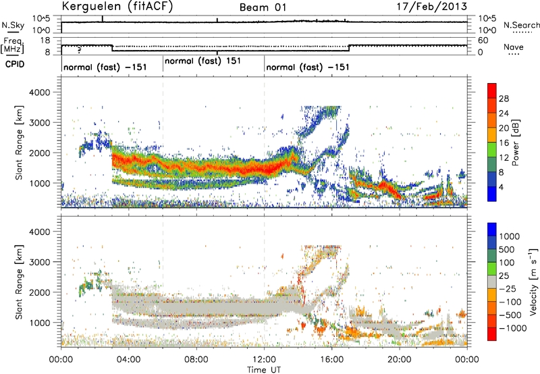Click the "20:00" time axis label
This screenshot has height=374, width=540.
[400, 360]
